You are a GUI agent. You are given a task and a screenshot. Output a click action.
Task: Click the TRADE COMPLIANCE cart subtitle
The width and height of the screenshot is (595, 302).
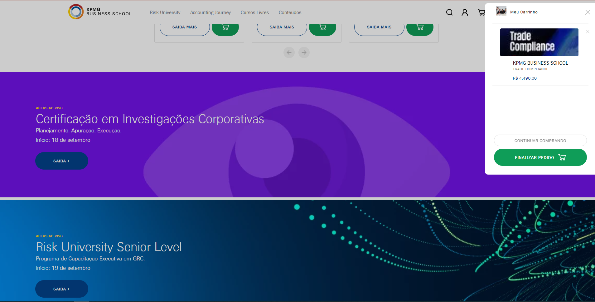(530, 69)
